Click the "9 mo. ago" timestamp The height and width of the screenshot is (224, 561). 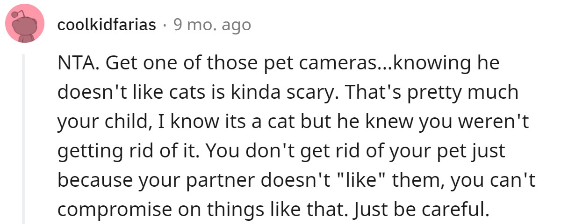(212, 25)
